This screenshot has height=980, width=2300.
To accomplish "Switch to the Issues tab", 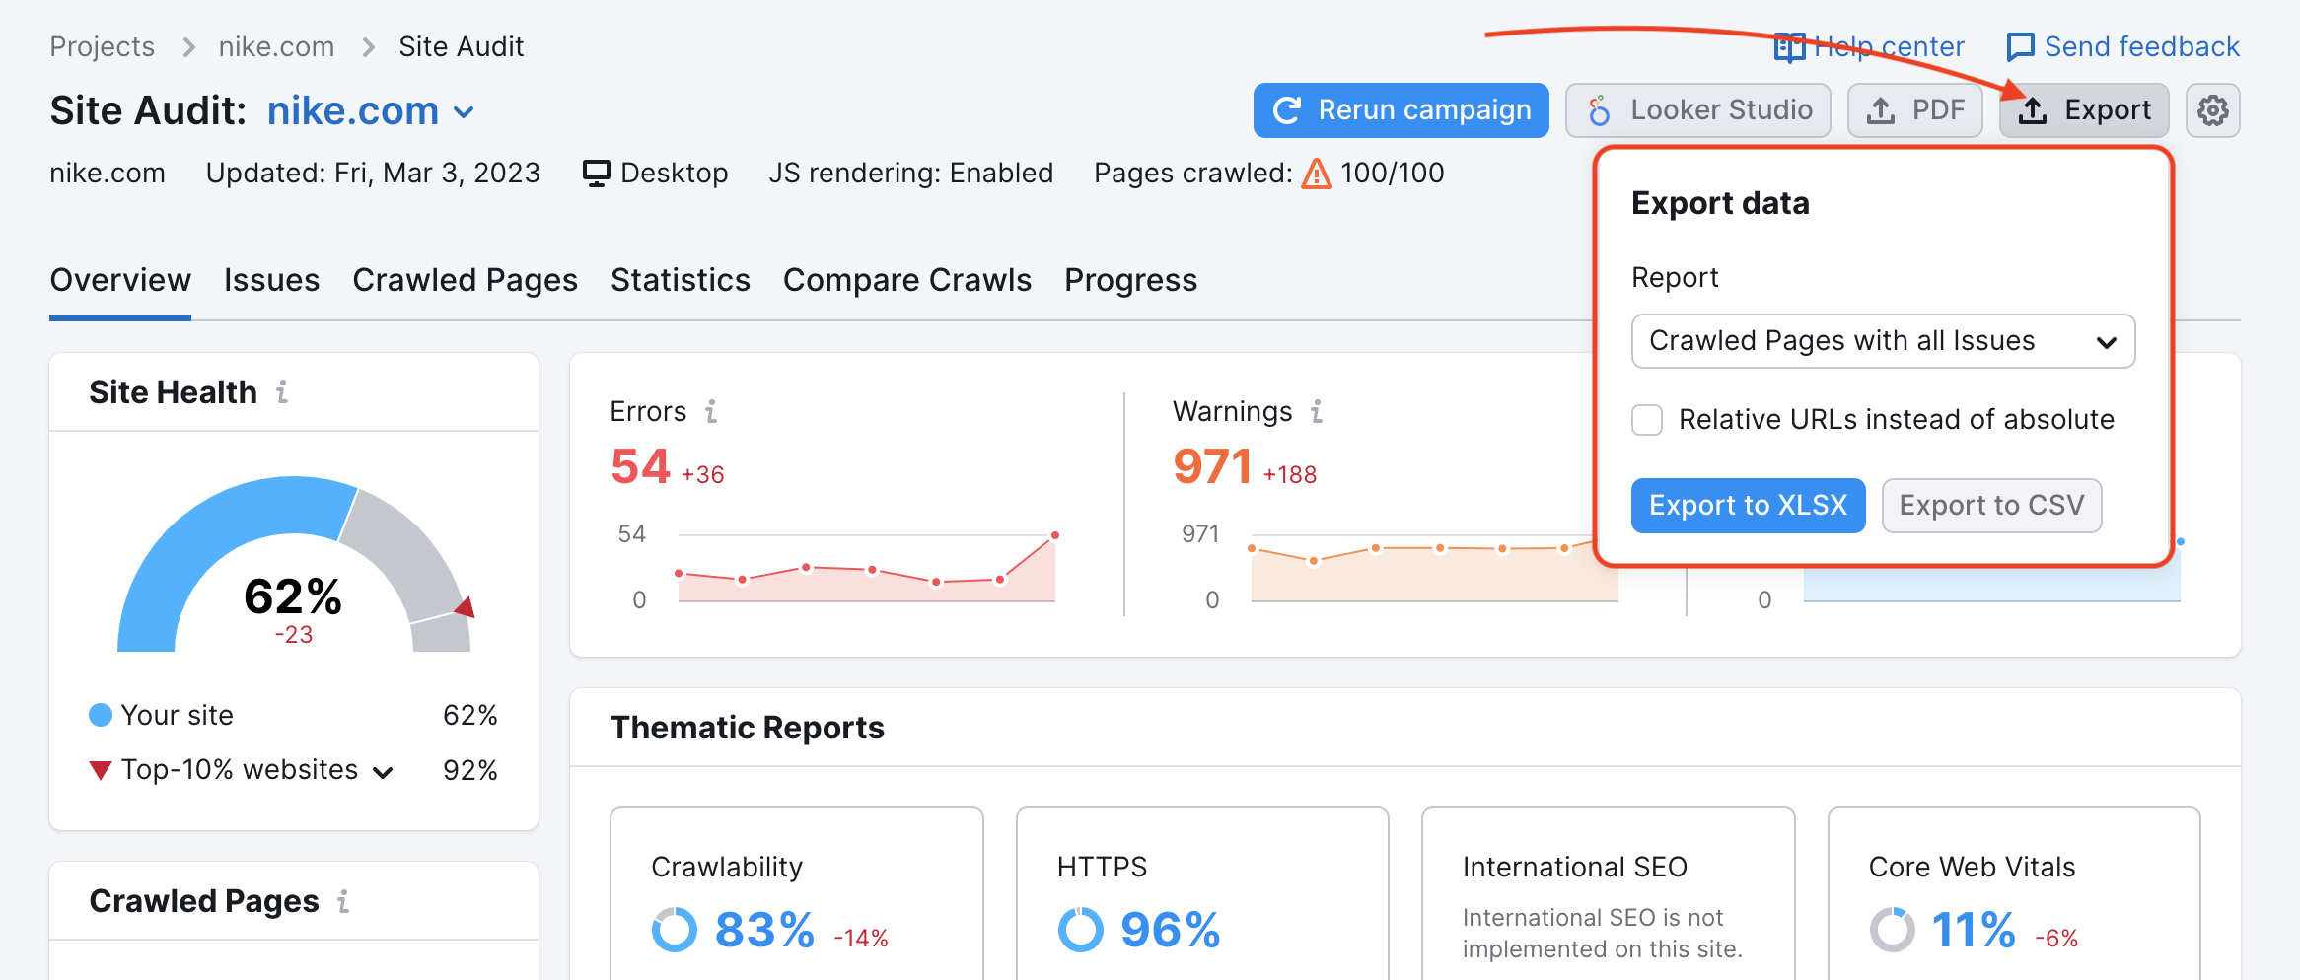I will point(271,280).
